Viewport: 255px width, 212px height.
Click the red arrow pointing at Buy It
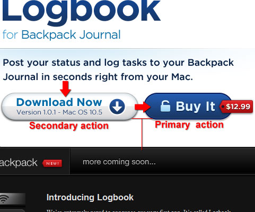[x=143, y=107]
